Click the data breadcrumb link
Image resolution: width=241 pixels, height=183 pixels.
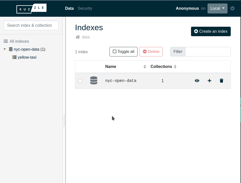coord(85,37)
